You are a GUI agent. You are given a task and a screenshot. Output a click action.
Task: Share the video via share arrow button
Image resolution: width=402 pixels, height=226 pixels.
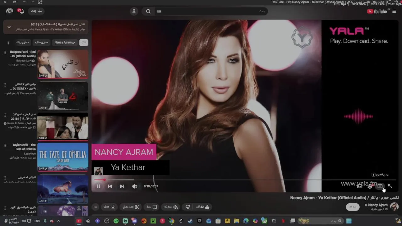(171, 207)
